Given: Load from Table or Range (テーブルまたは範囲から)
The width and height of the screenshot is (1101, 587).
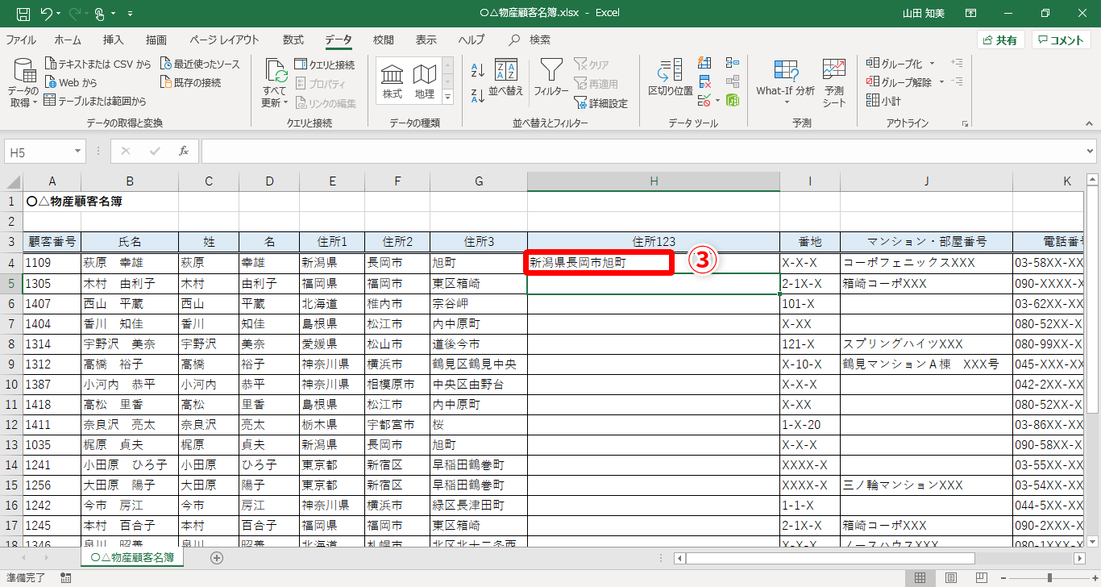Looking at the screenshot, I should point(95,101).
